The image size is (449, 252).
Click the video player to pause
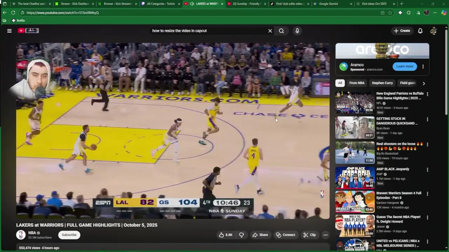[x=173, y=131]
